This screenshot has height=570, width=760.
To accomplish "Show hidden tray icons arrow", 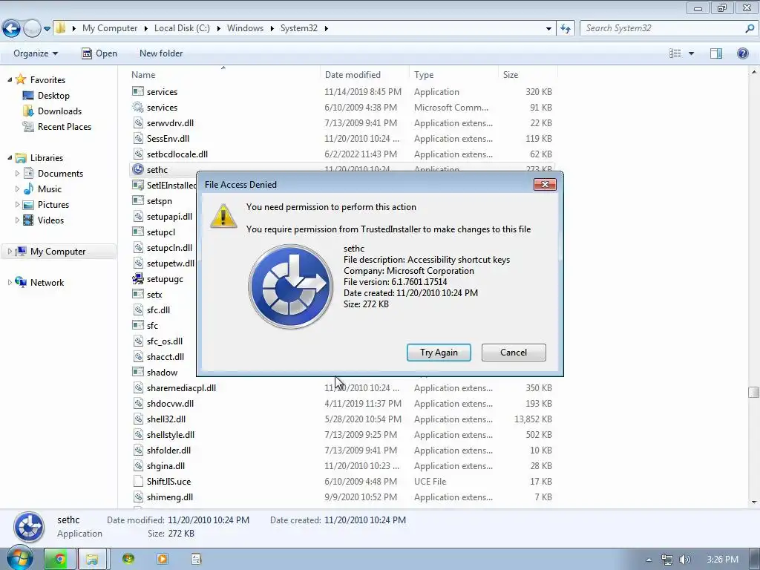I will pos(649,560).
